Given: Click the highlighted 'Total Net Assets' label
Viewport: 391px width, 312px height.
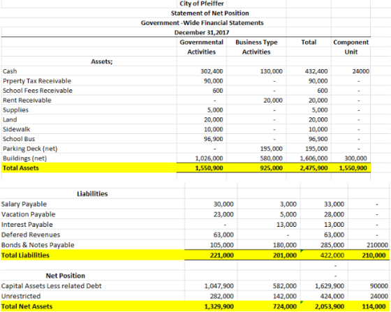Looking at the screenshot, I should [x=27, y=306].
